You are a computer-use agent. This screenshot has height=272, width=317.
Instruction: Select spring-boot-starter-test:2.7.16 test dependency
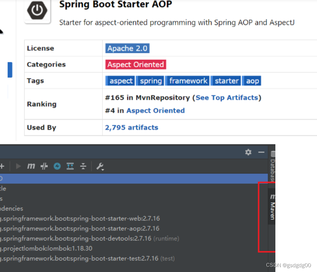pos(87,258)
